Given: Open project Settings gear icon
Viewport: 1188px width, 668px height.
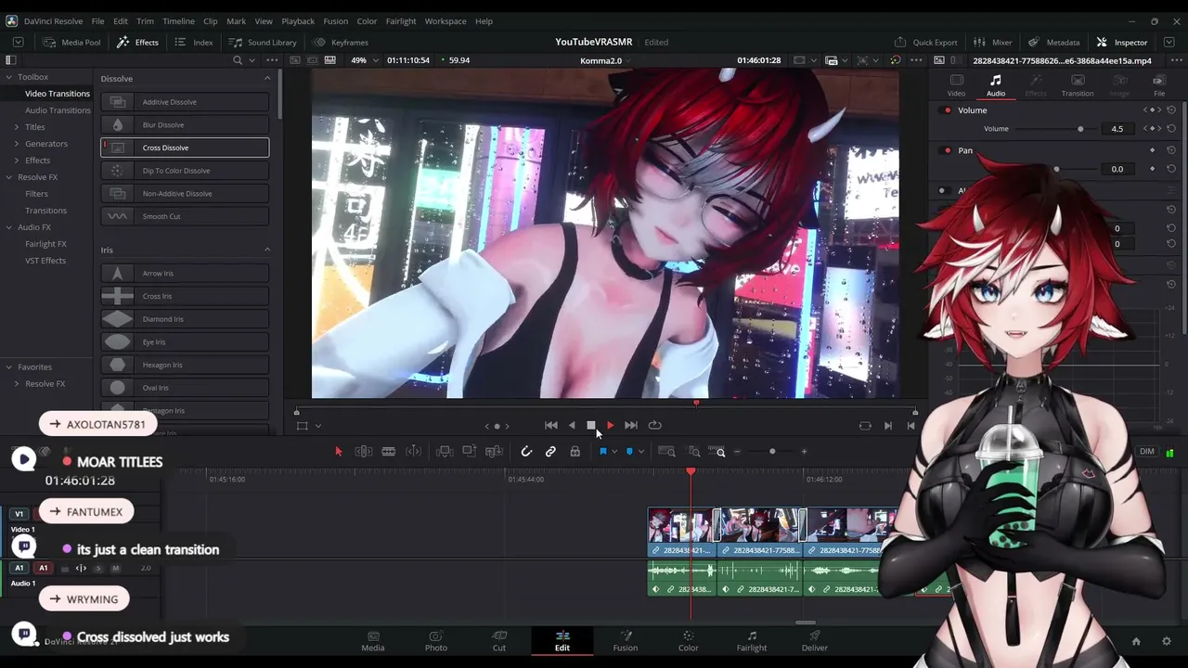Looking at the screenshot, I should pyautogui.click(x=1166, y=641).
